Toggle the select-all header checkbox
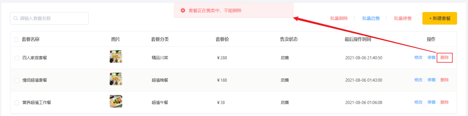Viewport: 468px width, 116px height. tap(16, 40)
